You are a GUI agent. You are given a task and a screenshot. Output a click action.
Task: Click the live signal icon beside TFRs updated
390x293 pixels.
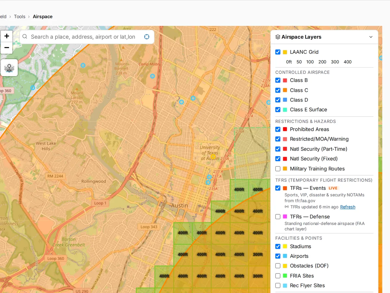pyautogui.click(x=287, y=207)
